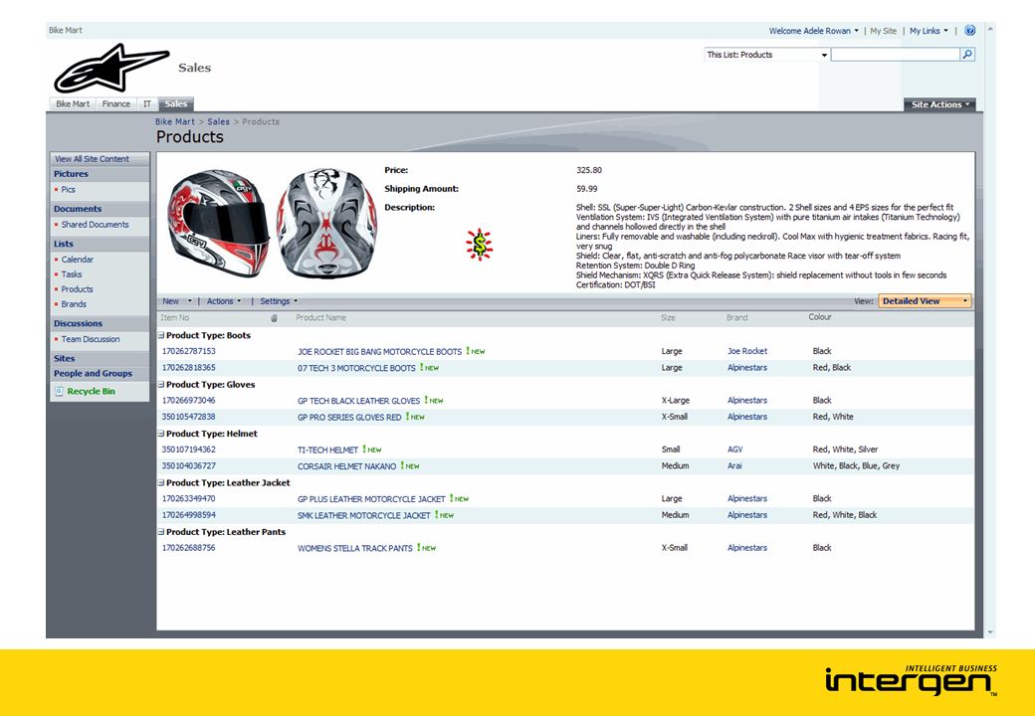
Task: Open View All Site Content
Action: click(92, 159)
